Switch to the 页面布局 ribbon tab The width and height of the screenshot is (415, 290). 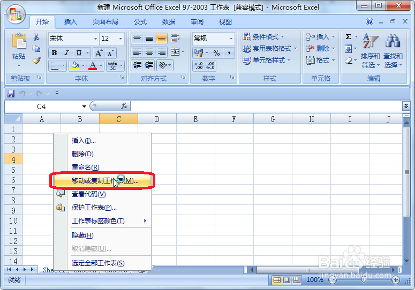coord(105,22)
